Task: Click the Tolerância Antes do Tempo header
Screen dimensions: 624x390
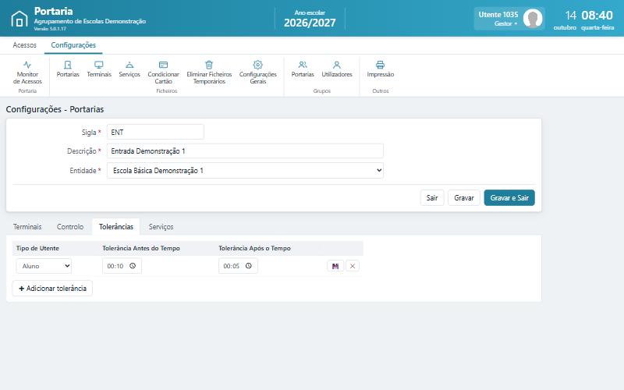Action: [141, 248]
